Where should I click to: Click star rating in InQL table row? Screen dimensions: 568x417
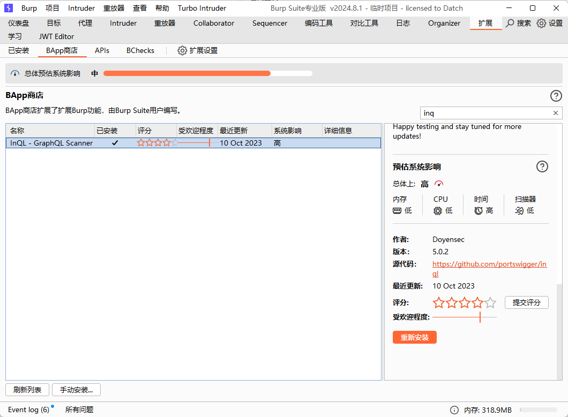157,143
